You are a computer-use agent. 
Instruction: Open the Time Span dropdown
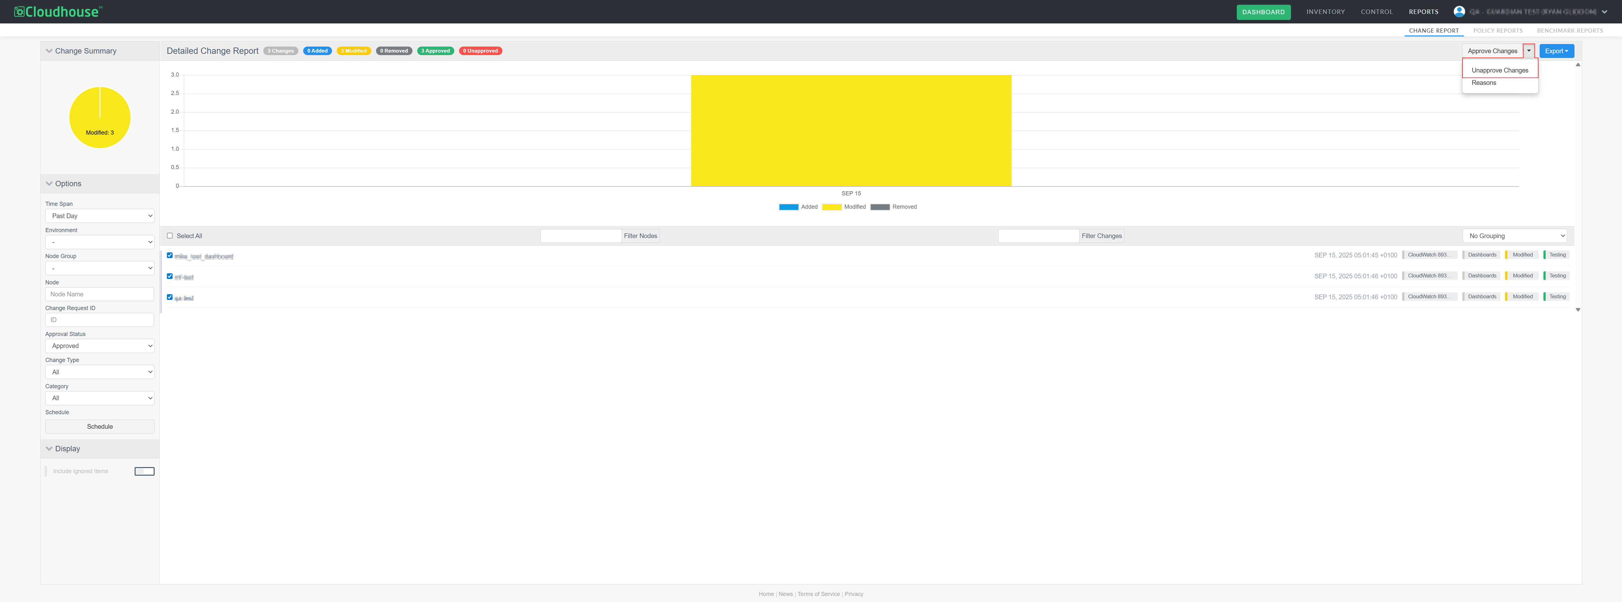tap(99, 216)
